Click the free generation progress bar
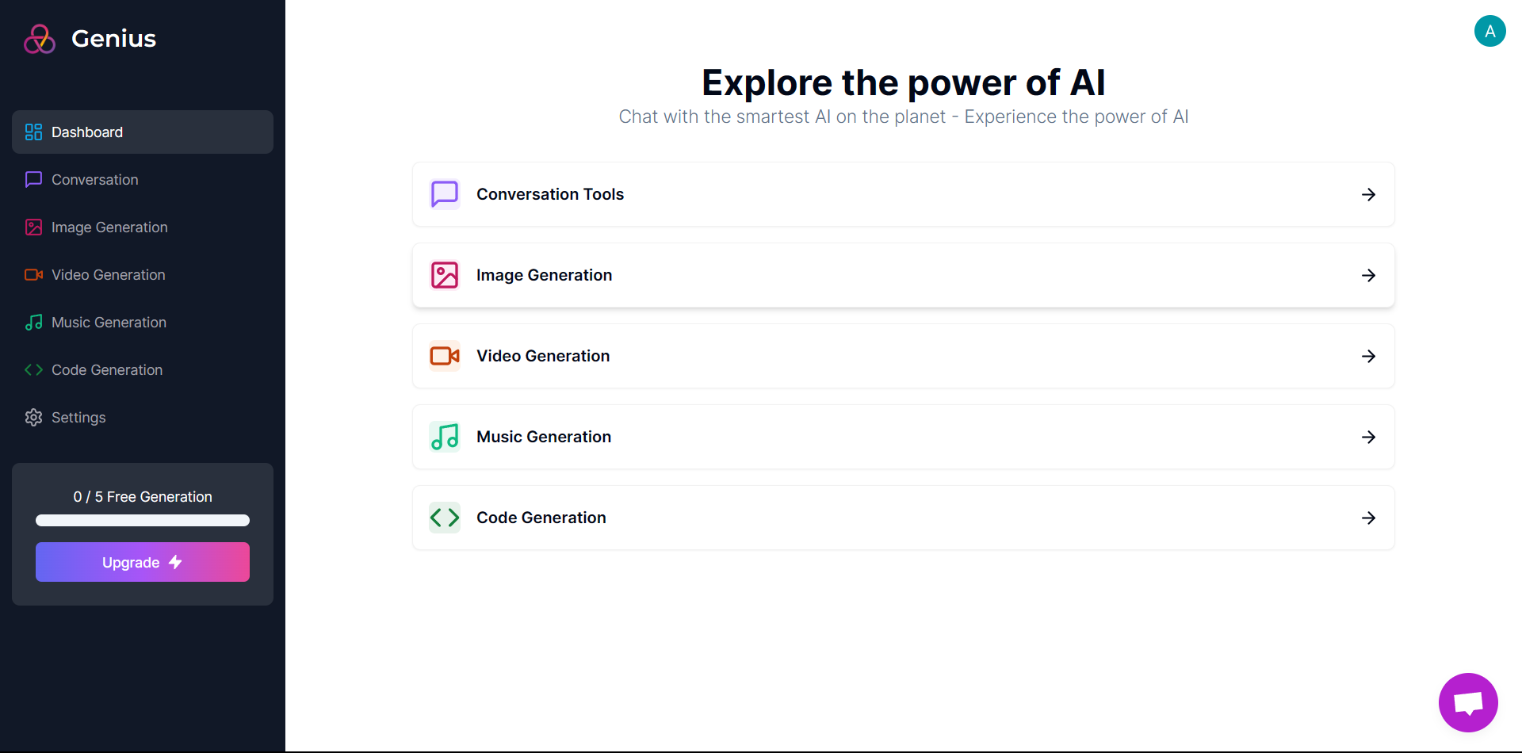Image resolution: width=1522 pixels, height=753 pixels. (x=143, y=521)
